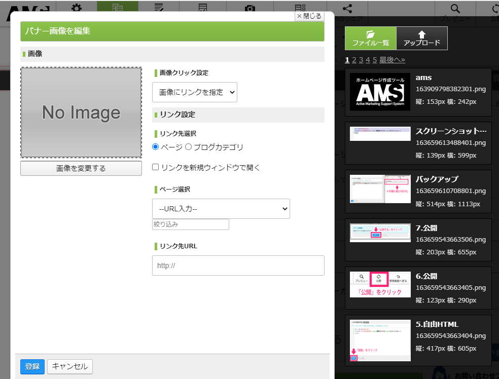
Task: Select the ams logo thumbnail
Action: click(x=380, y=92)
